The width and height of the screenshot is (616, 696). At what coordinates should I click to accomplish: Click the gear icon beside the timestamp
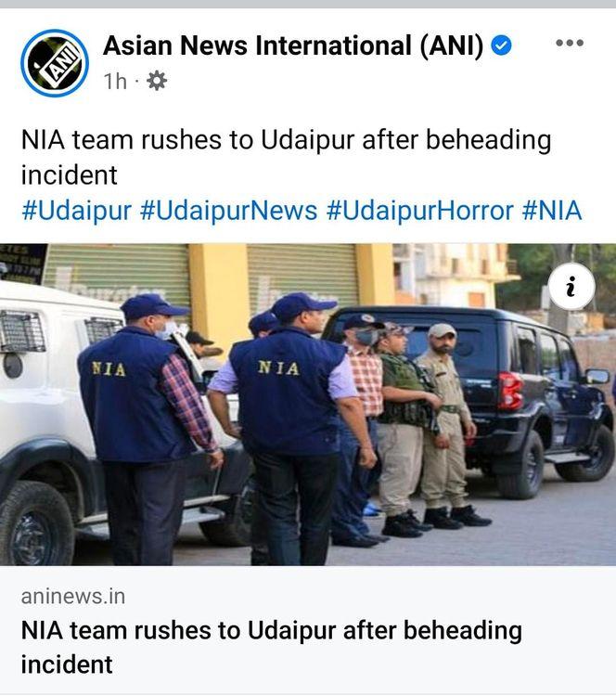coord(157,81)
